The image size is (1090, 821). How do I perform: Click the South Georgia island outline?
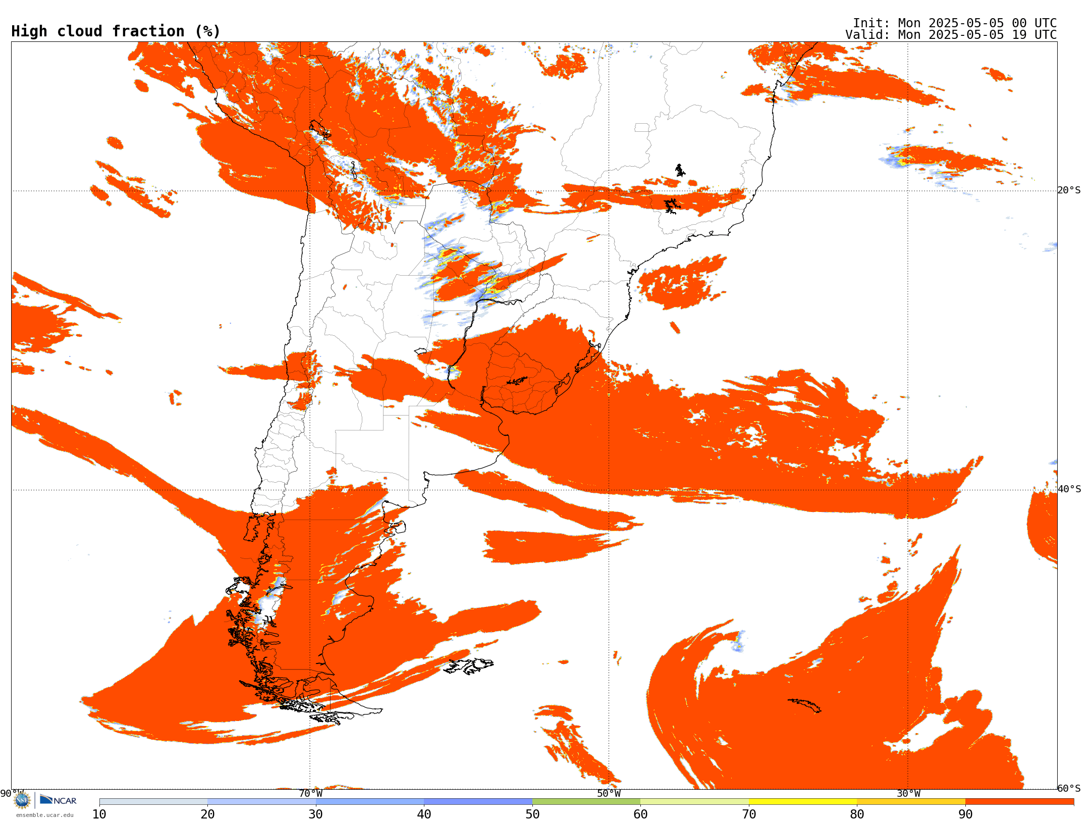point(805,705)
